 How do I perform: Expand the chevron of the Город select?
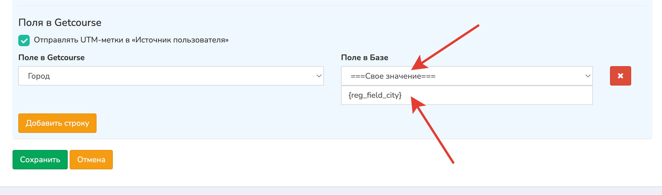[319, 76]
